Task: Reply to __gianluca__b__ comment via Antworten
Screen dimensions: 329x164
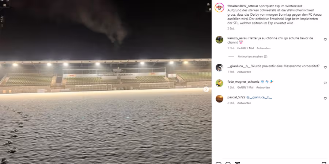Action: [x=244, y=72]
